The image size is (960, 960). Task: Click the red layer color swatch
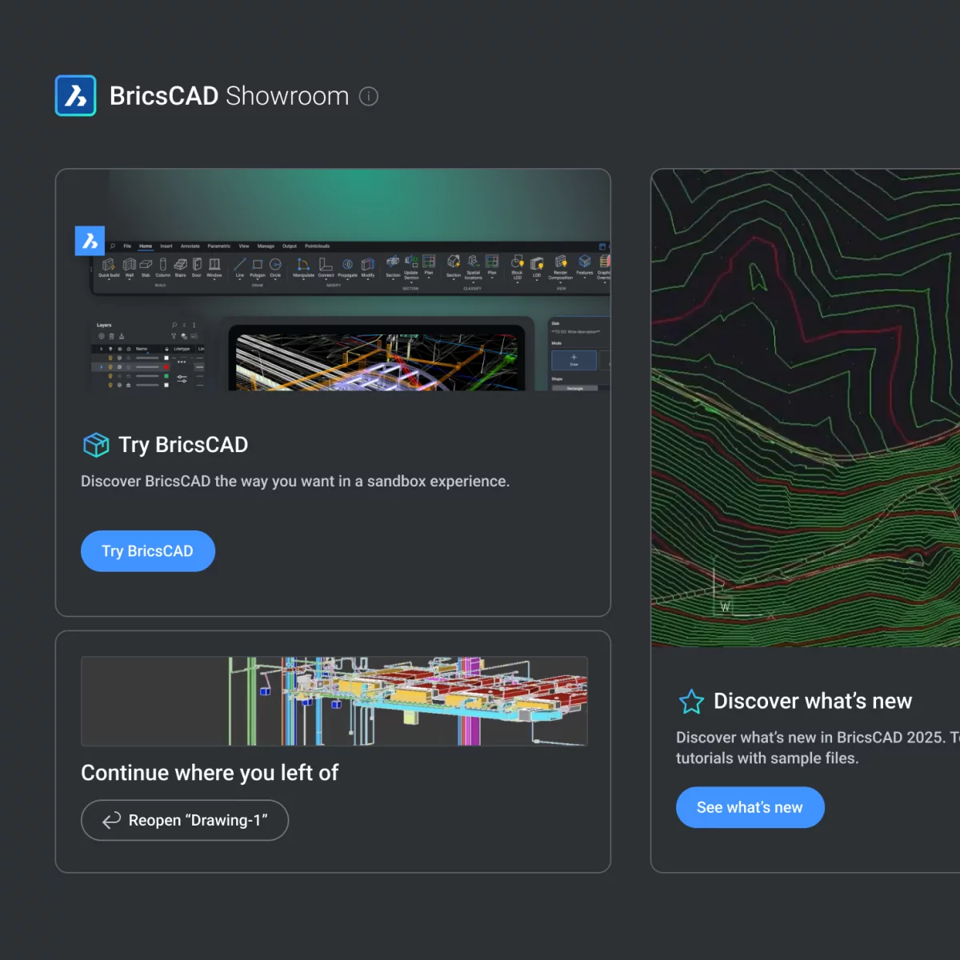click(x=166, y=367)
